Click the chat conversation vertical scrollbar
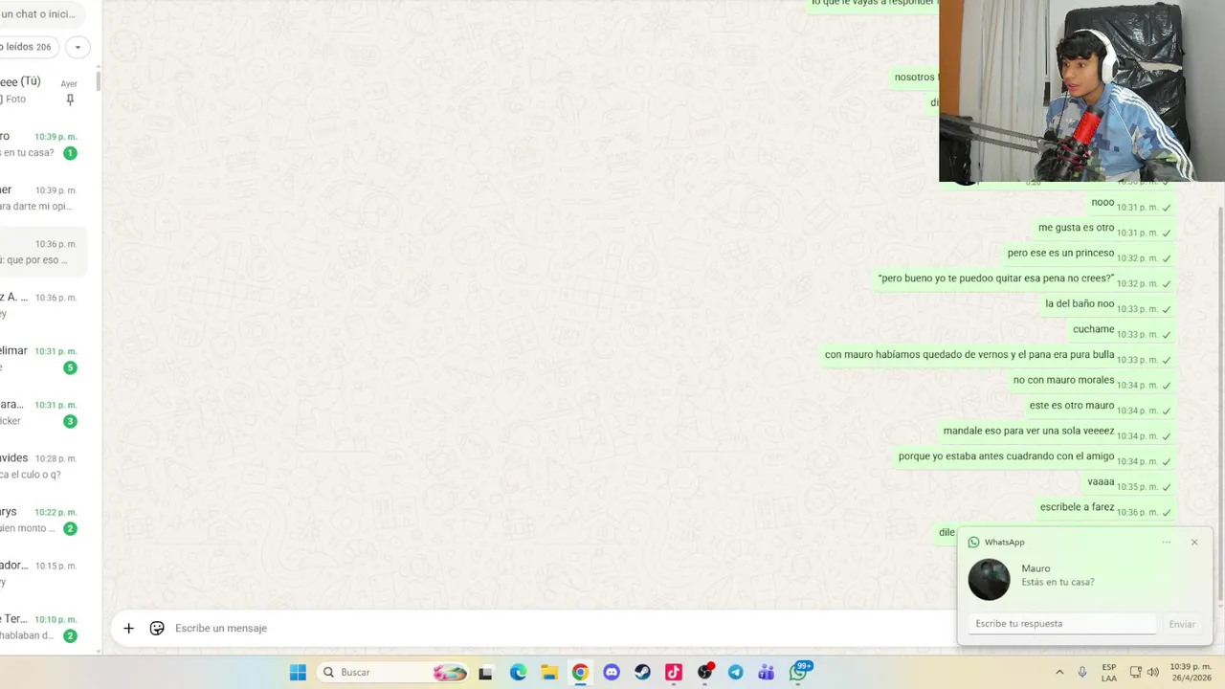This screenshot has width=1225, height=689. click(1220, 403)
